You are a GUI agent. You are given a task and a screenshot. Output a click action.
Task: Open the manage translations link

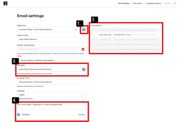(25, 99)
